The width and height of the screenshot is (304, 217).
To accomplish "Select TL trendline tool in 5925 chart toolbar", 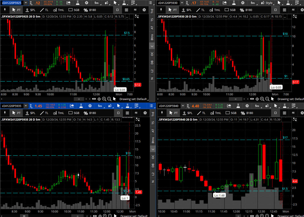I will tap(44, 10).
